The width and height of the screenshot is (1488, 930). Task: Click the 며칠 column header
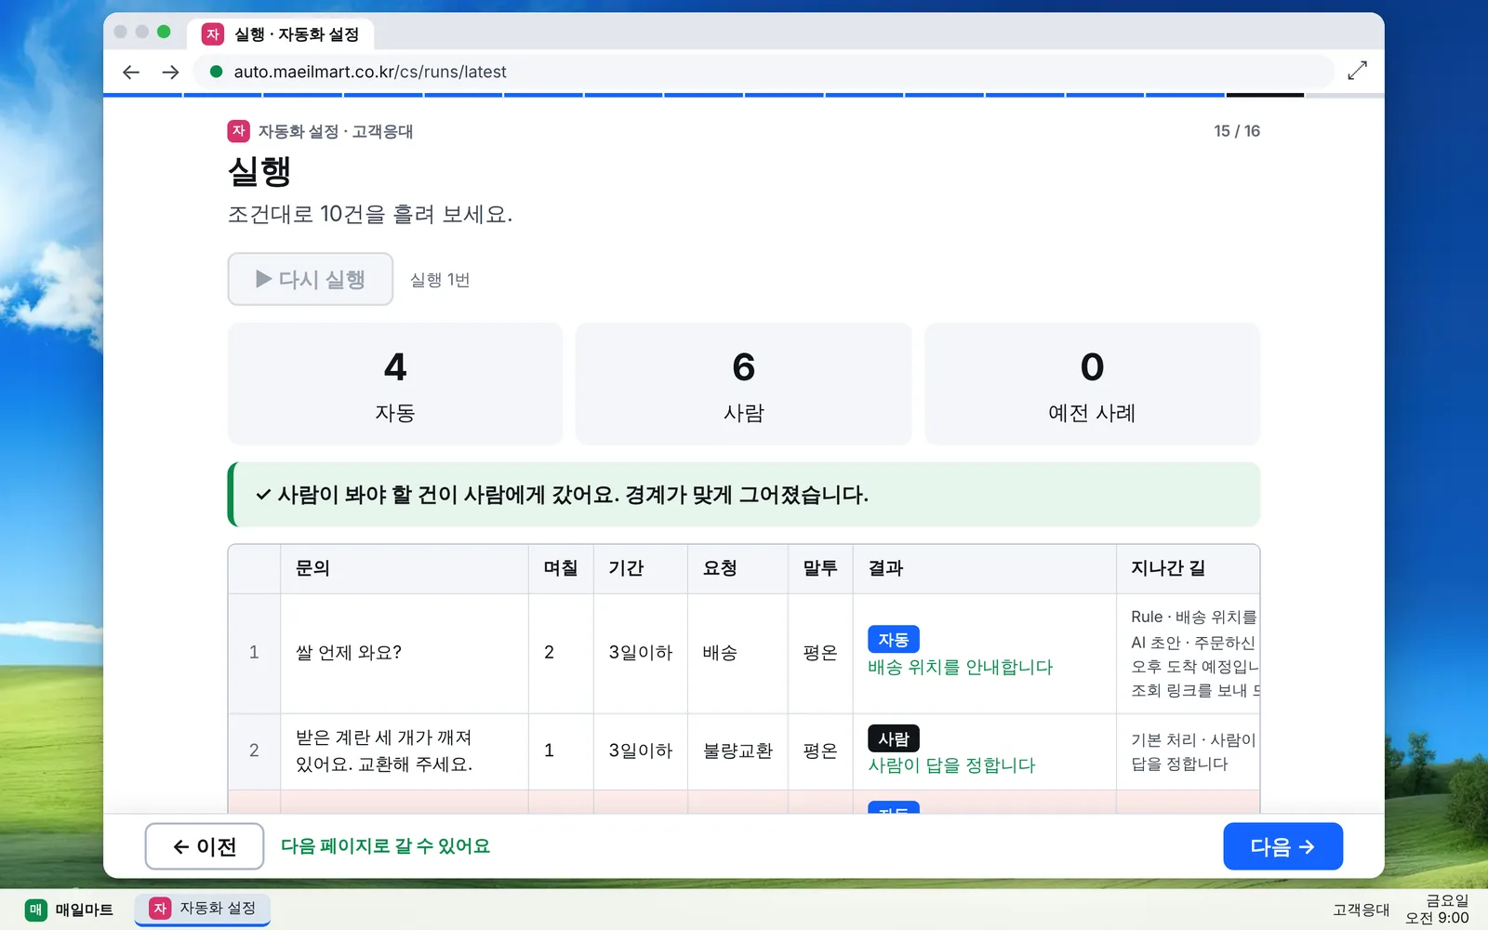[x=561, y=568]
